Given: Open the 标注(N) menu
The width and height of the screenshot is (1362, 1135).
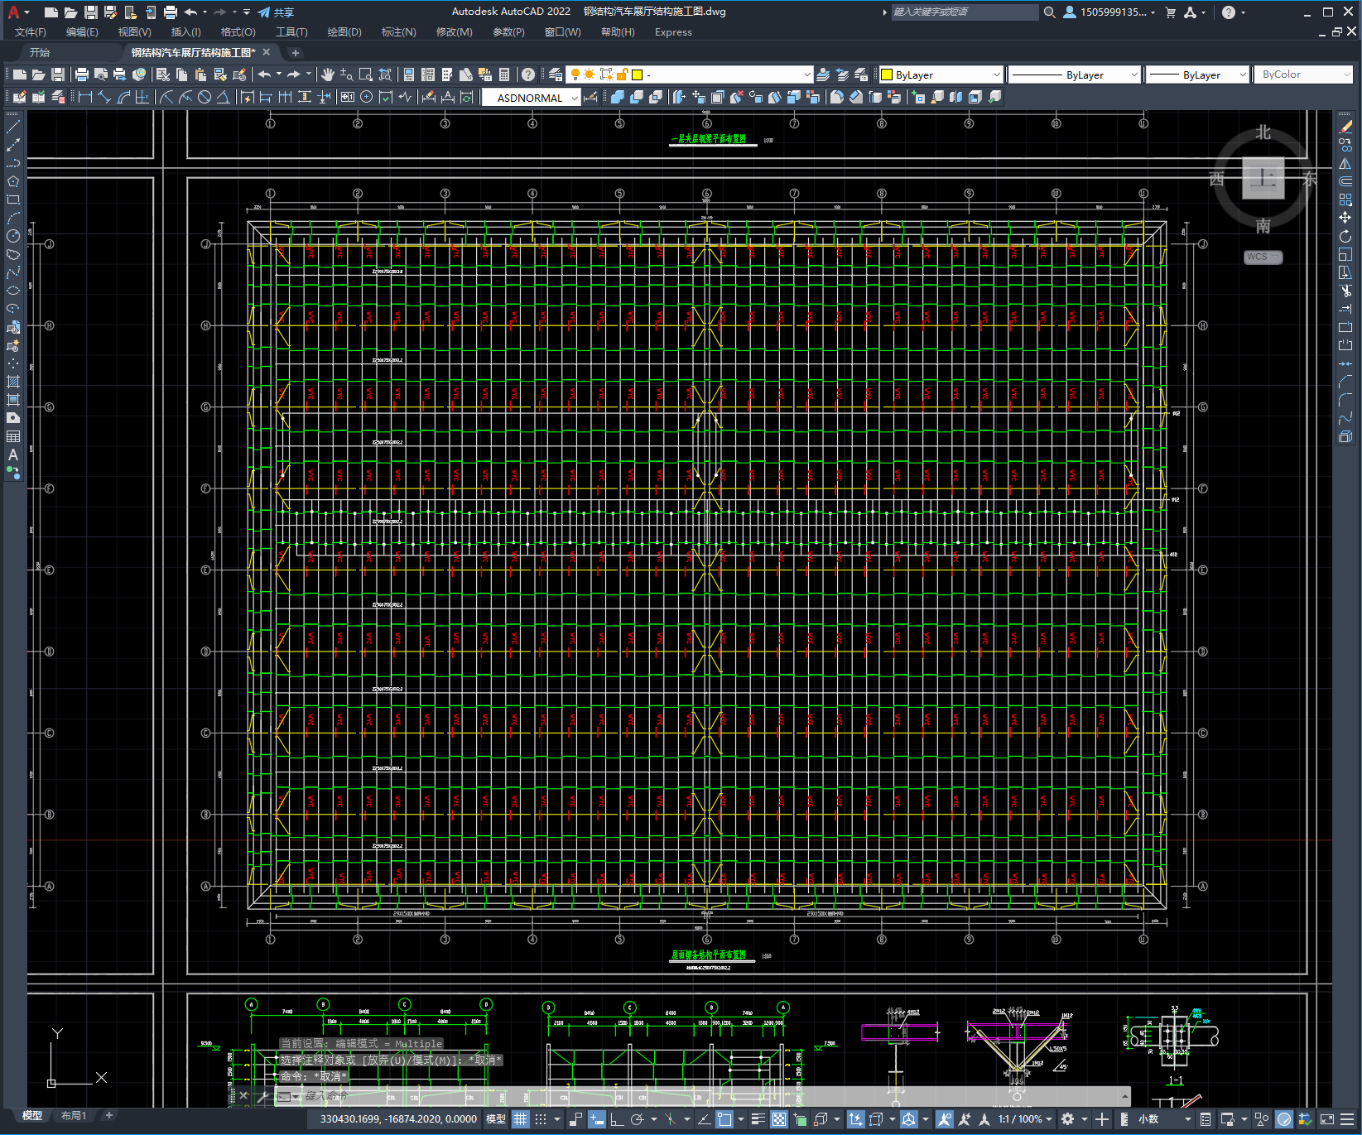Looking at the screenshot, I should point(398,32).
